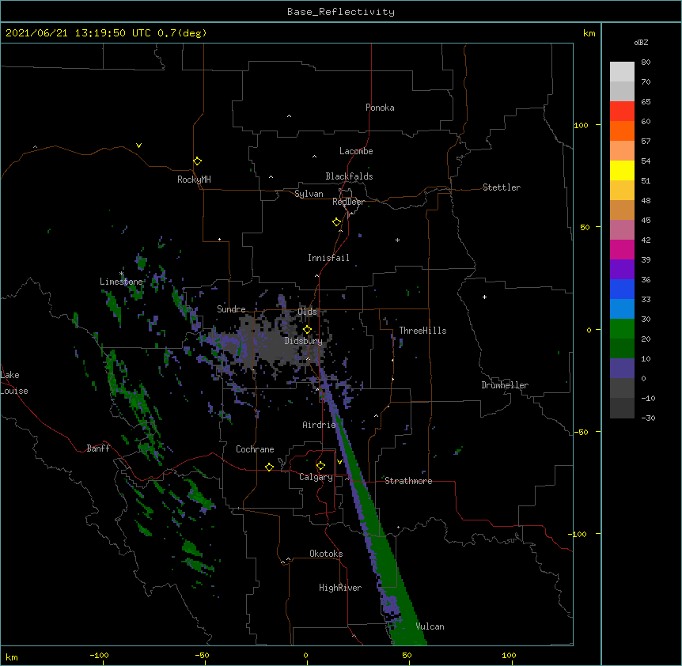The image size is (682, 666).
Task: Click the slate purple 10 dBZ swatch
Action: [622, 369]
